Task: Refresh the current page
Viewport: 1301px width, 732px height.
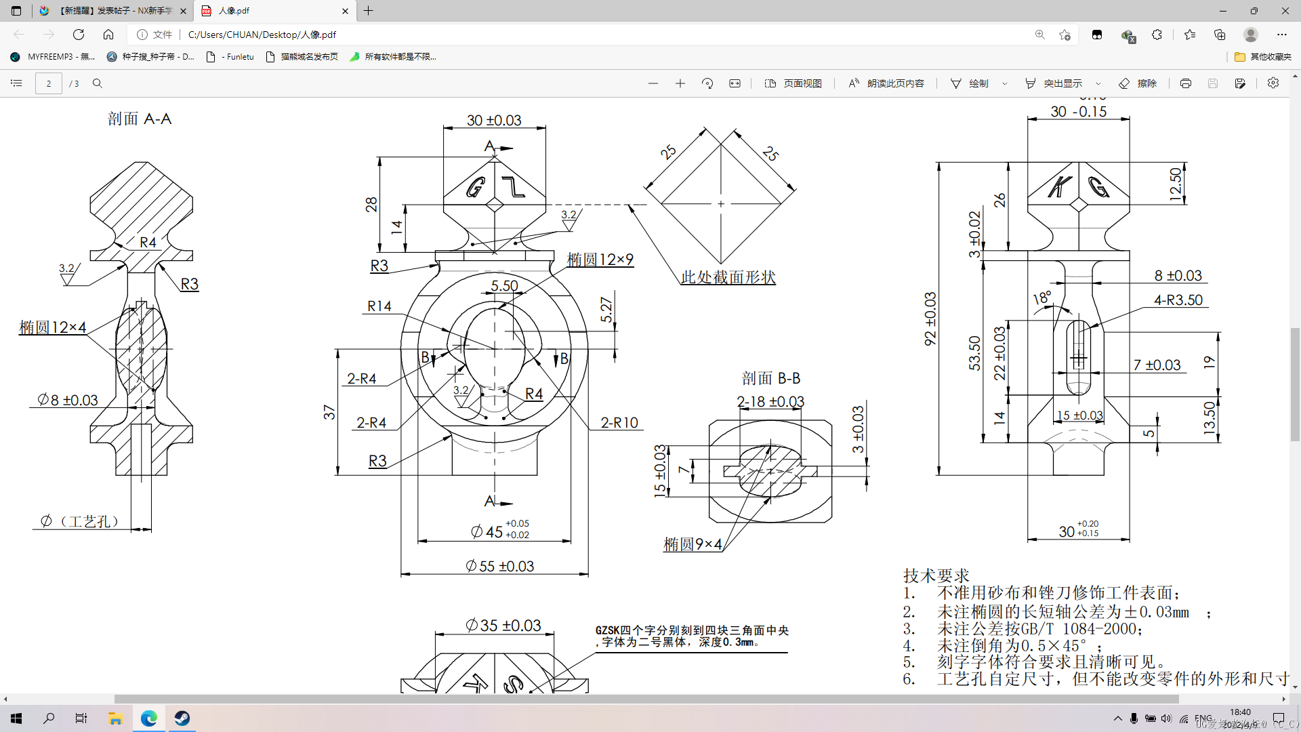Action: [79, 35]
